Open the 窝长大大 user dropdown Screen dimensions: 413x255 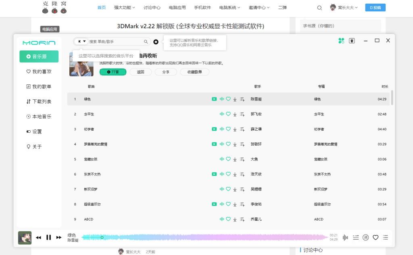344,7
